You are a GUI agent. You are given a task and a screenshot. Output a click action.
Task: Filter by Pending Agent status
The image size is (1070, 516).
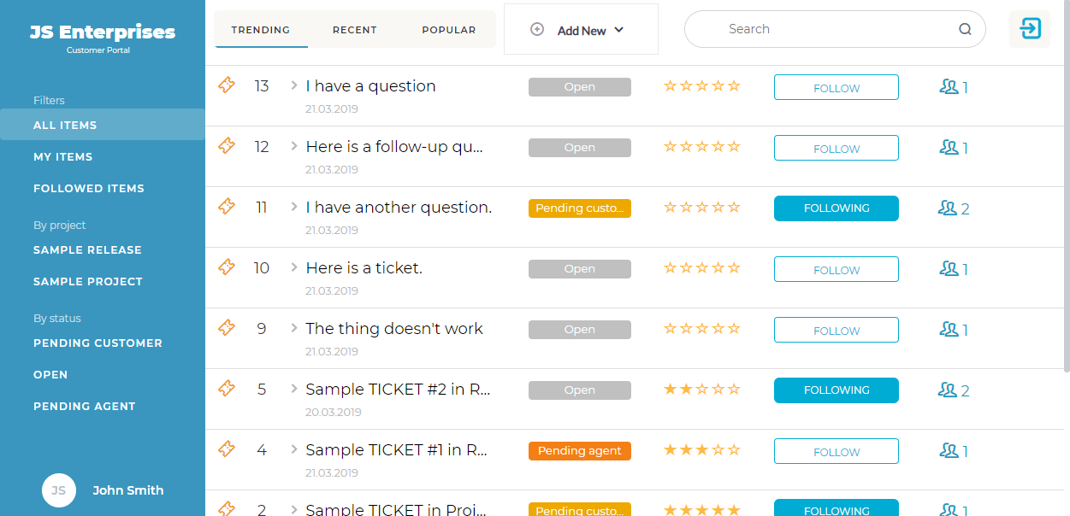[x=85, y=407]
